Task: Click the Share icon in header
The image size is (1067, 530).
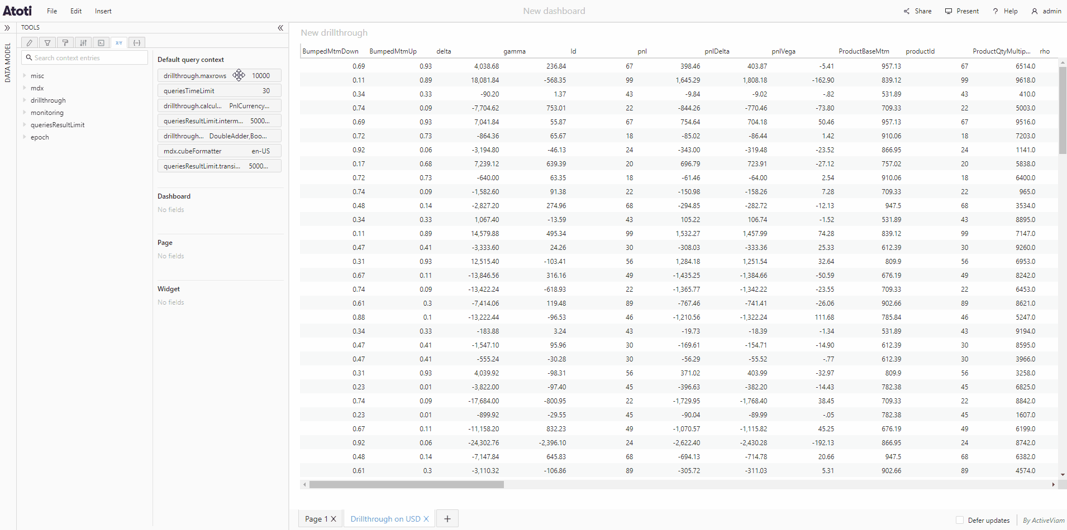Action: coord(907,11)
